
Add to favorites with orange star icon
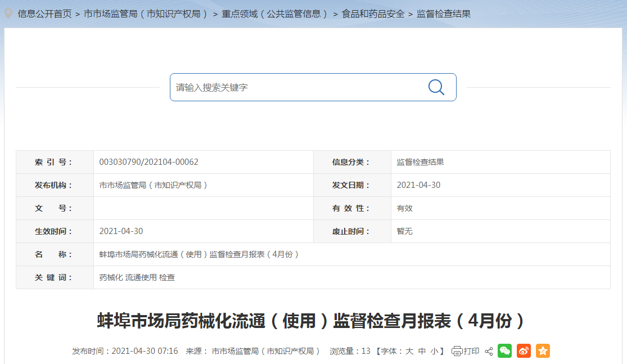543,351
